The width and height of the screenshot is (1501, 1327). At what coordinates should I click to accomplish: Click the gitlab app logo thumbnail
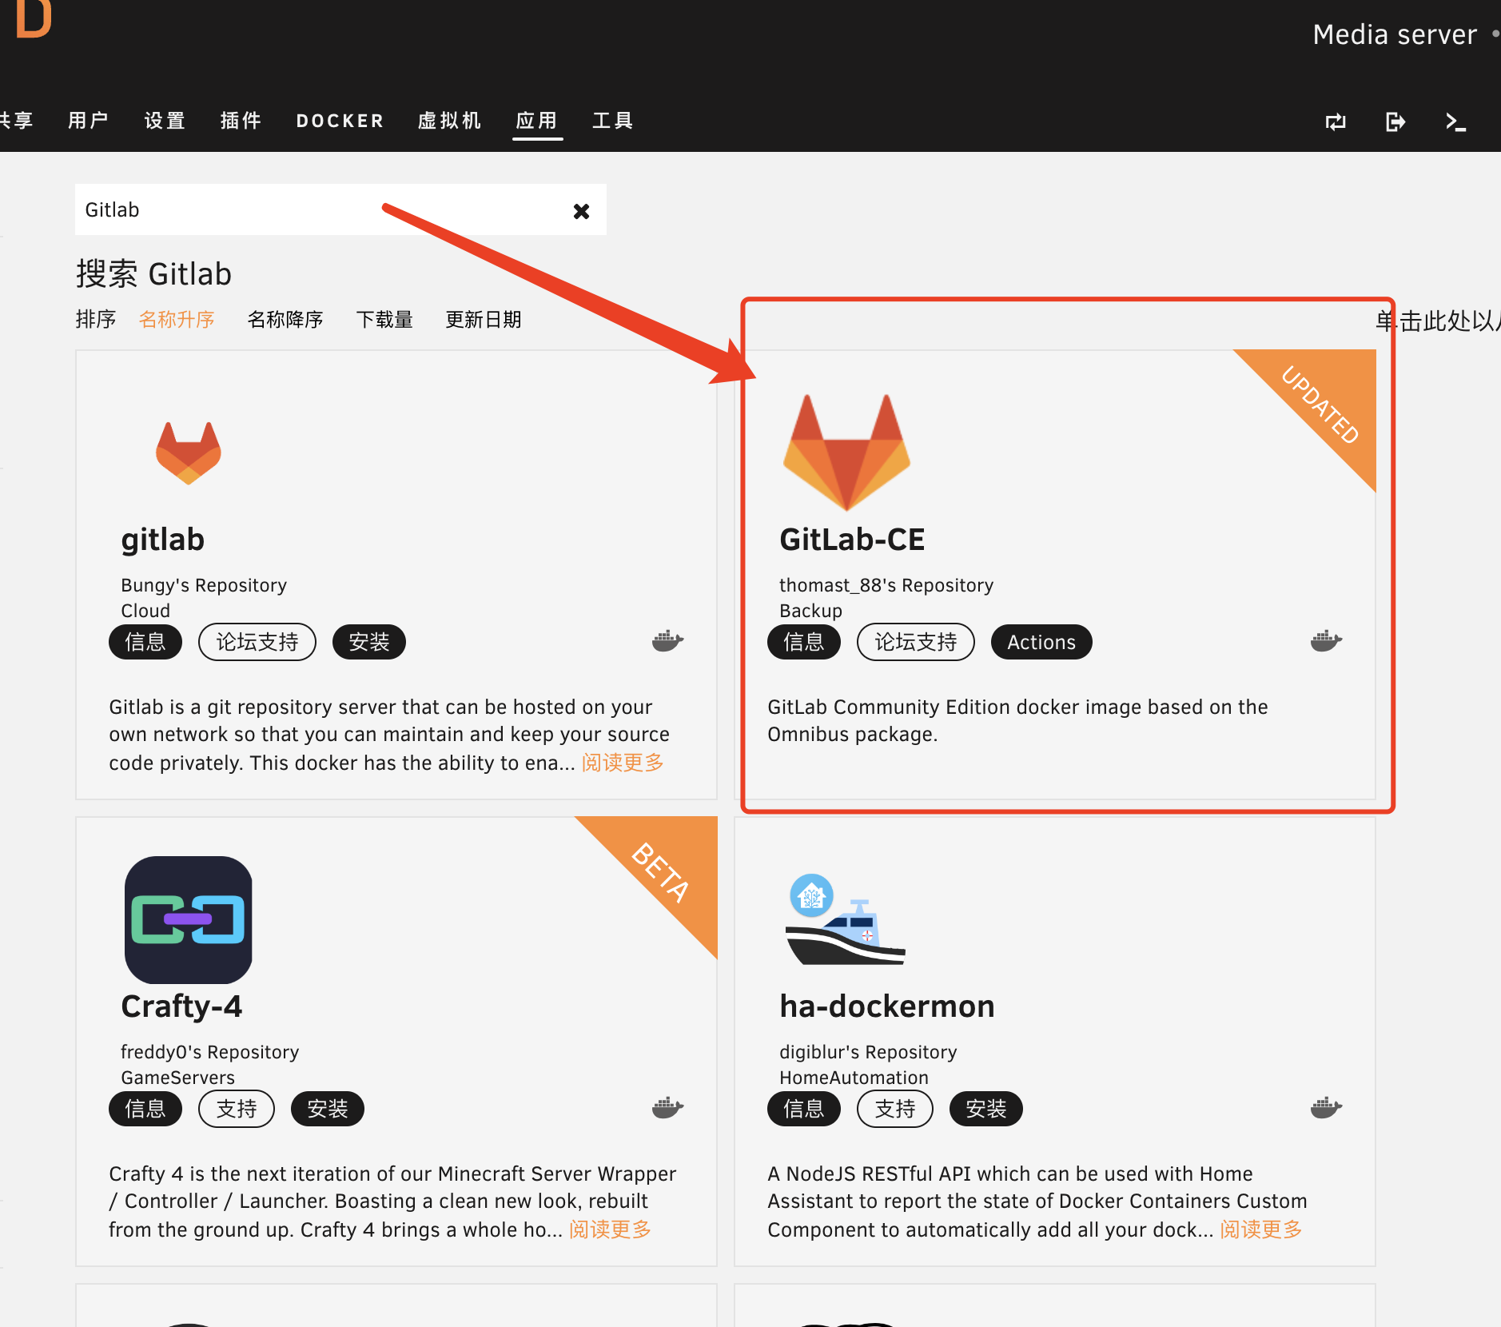pos(189,452)
